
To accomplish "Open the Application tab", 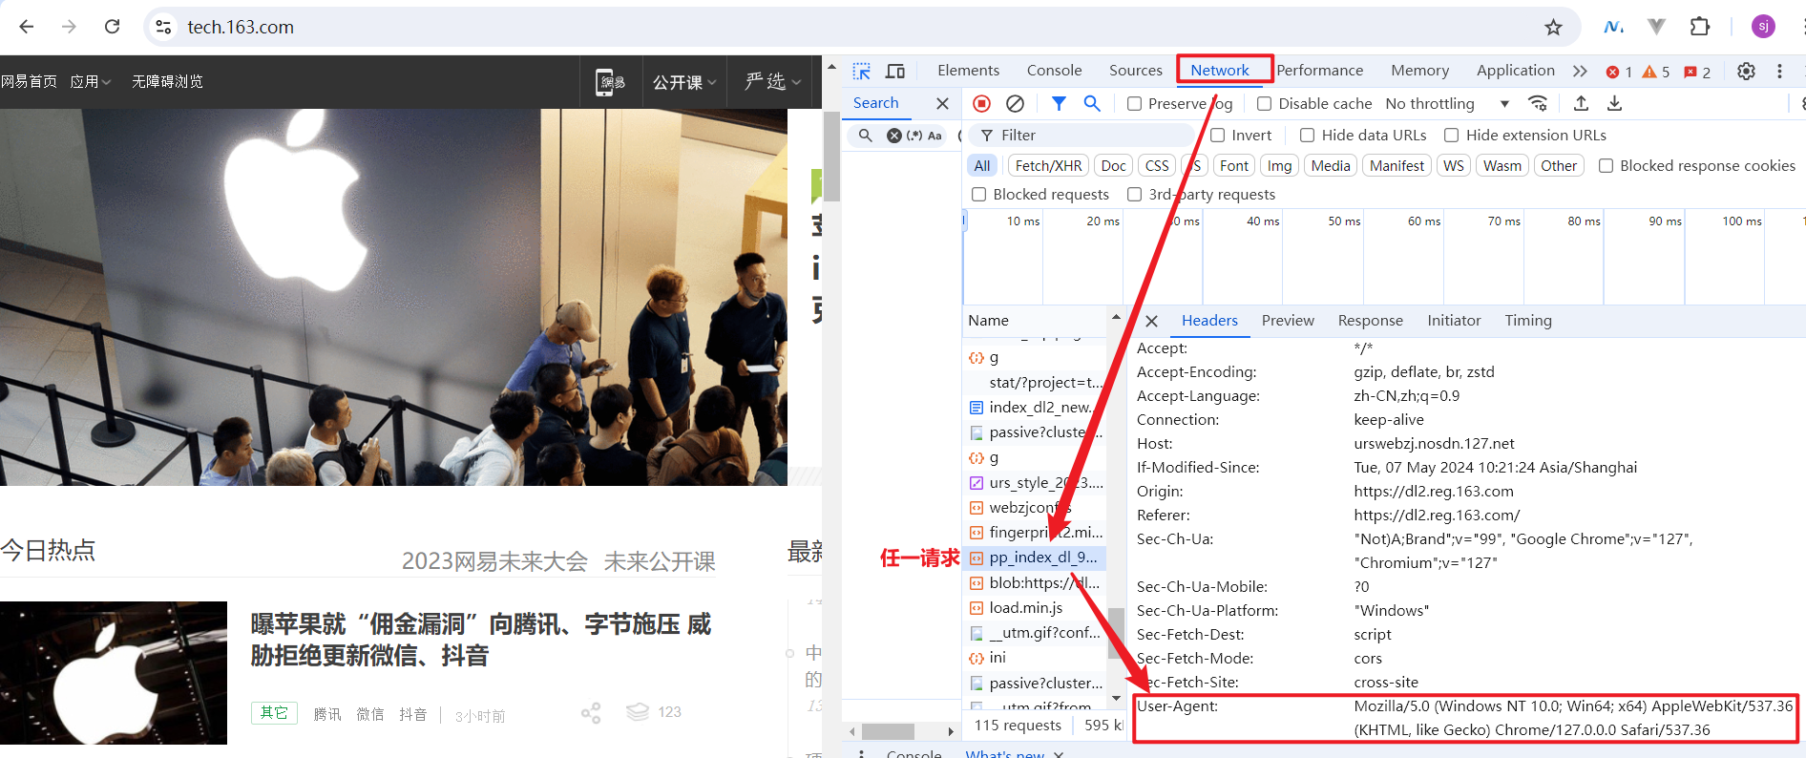I will [x=1515, y=71].
